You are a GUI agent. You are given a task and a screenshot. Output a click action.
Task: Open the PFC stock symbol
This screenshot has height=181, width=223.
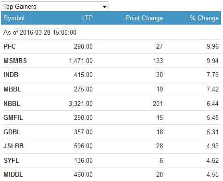[x=10, y=46]
